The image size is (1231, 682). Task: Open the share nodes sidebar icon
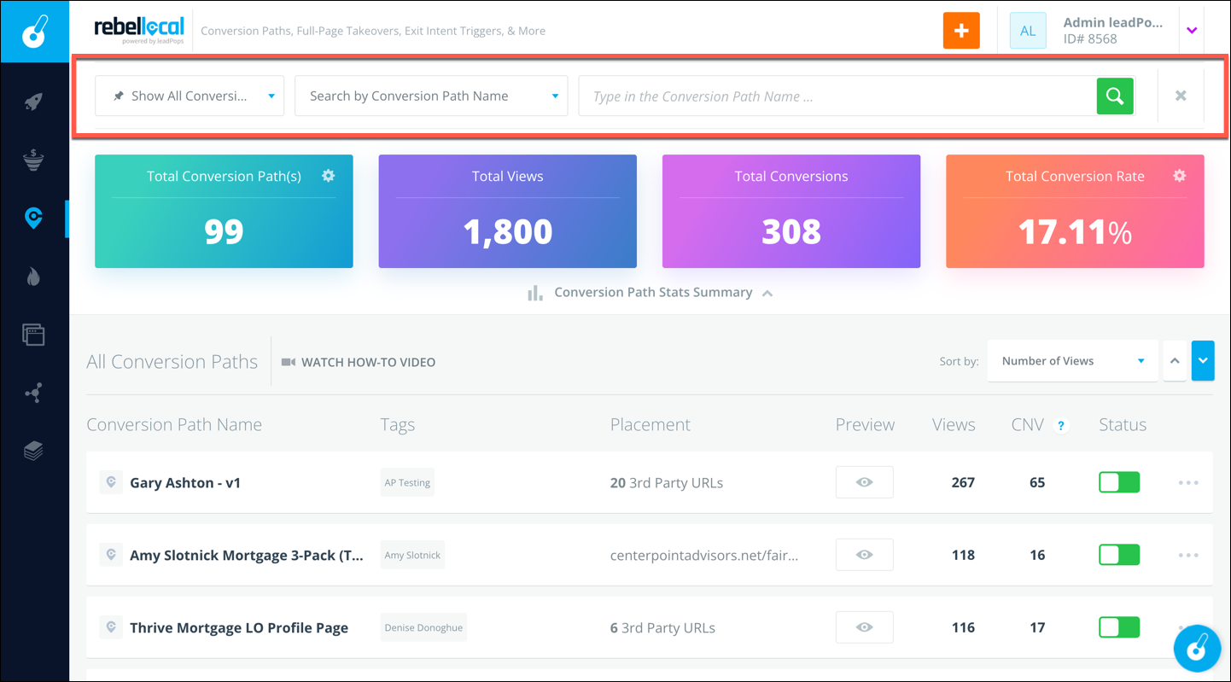(33, 393)
